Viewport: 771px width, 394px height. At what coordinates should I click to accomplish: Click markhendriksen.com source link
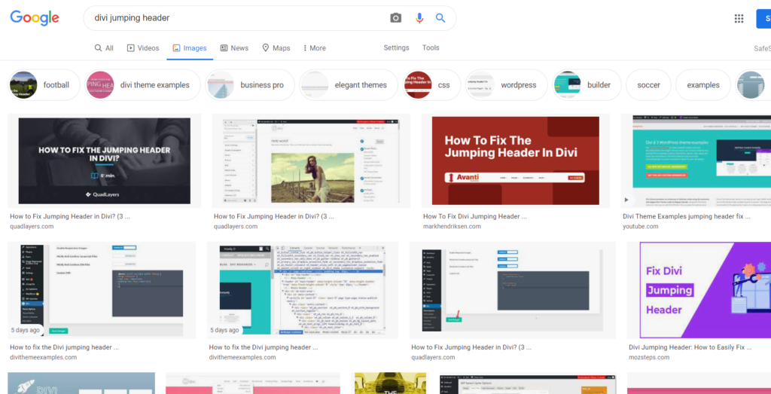453,226
